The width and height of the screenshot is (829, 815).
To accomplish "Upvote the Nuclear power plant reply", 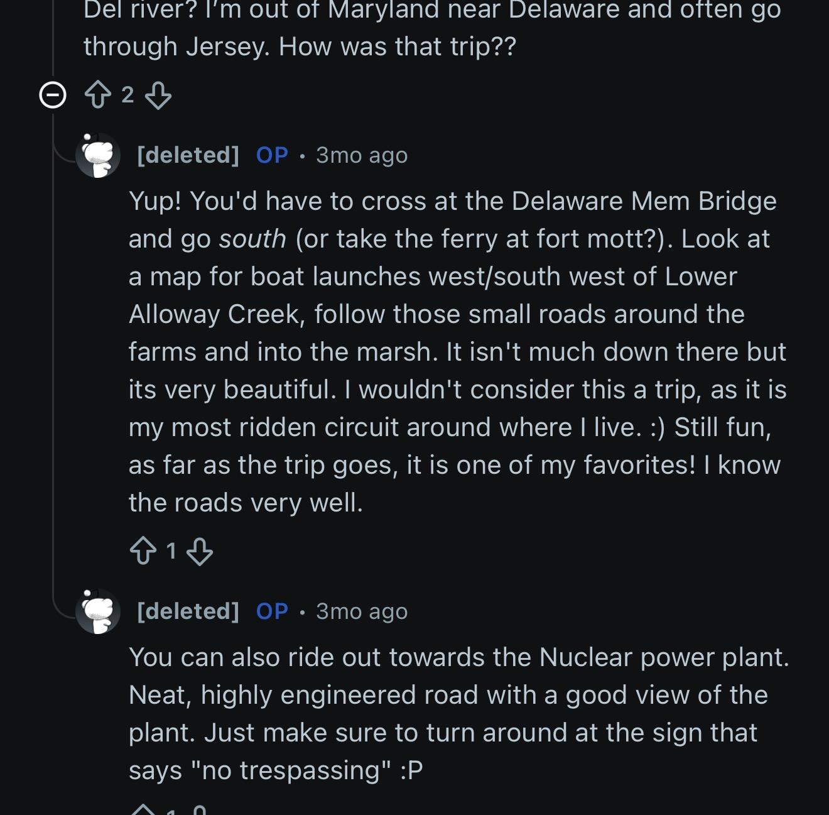I will click(x=143, y=809).
